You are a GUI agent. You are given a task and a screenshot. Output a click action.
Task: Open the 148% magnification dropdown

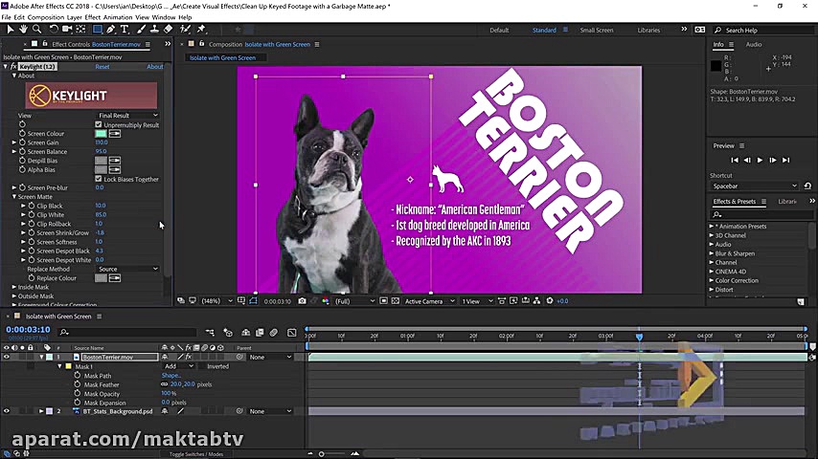(217, 301)
